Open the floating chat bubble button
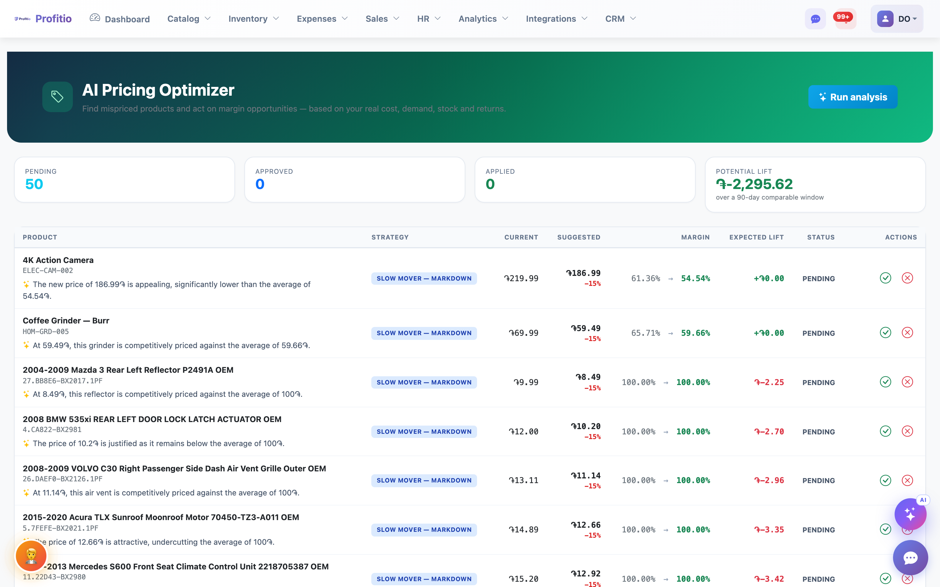The height and width of the screenshot is (587, 940). coord(910,558)
